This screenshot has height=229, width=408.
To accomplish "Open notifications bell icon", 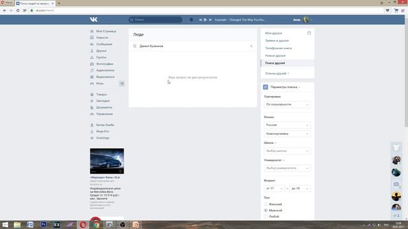I will tap(191, 20).
